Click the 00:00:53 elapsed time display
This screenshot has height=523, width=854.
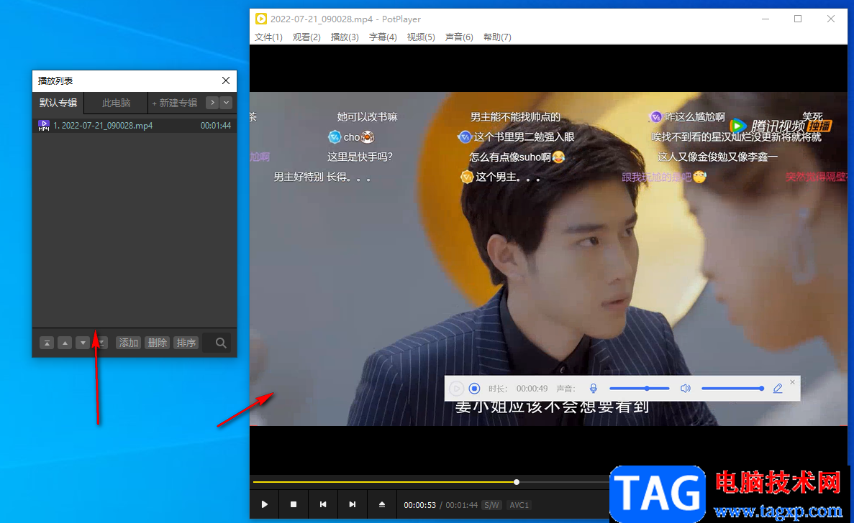coord(420,505)
